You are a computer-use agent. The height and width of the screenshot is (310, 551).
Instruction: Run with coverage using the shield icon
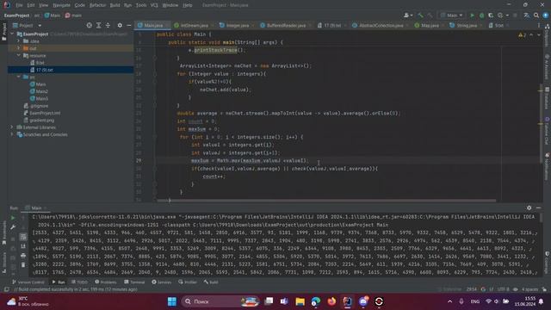pos(491,15)
